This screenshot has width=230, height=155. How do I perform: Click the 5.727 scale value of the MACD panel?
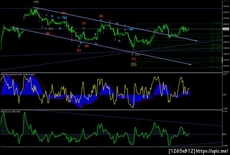click(225, 74)
